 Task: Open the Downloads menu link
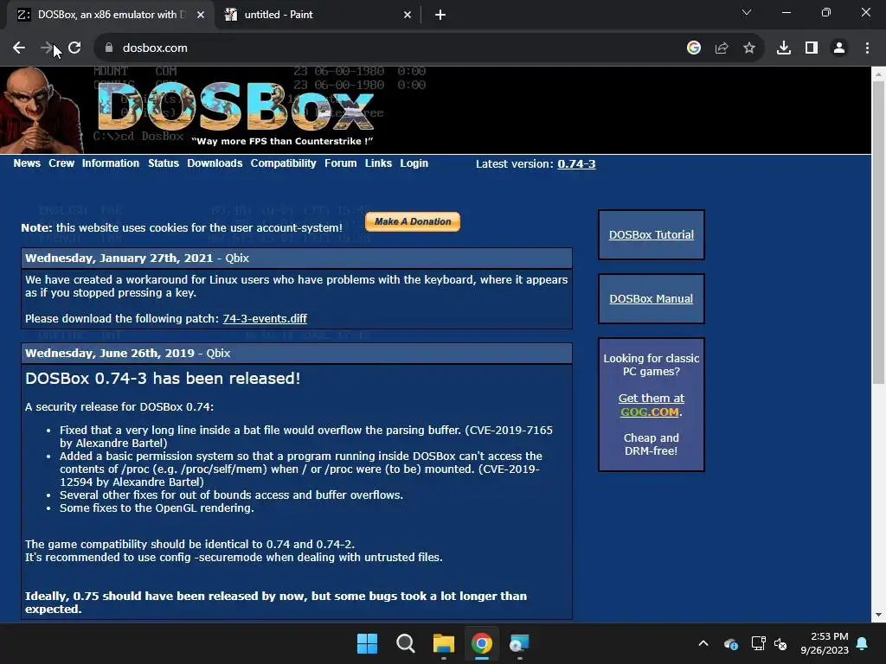coord(215,163)
